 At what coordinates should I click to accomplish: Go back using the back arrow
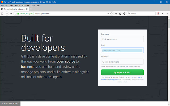click(7, 14)
